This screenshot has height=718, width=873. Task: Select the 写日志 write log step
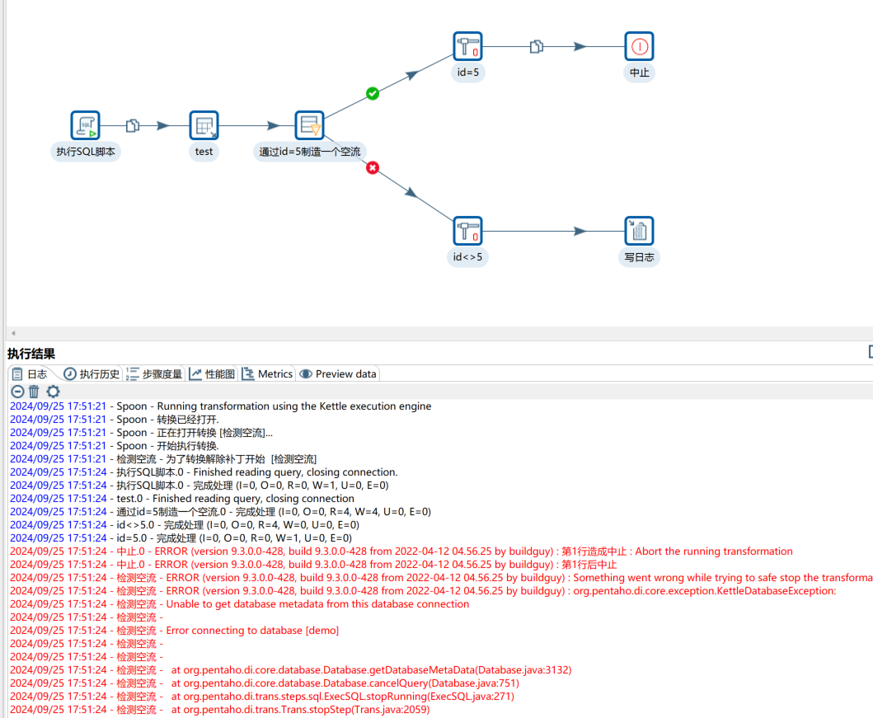click(x=639, y=231)
